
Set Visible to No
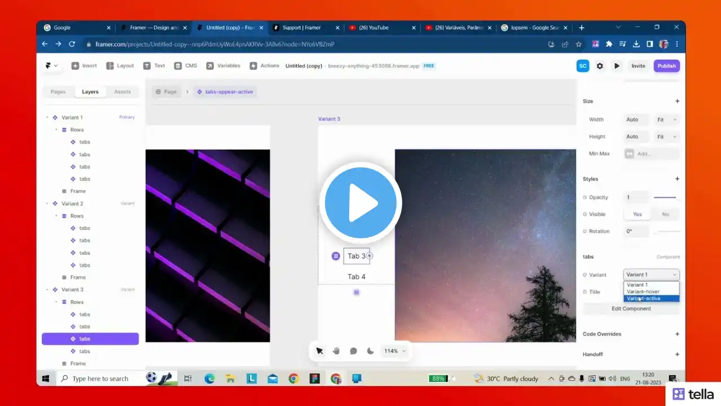[665, 214]
